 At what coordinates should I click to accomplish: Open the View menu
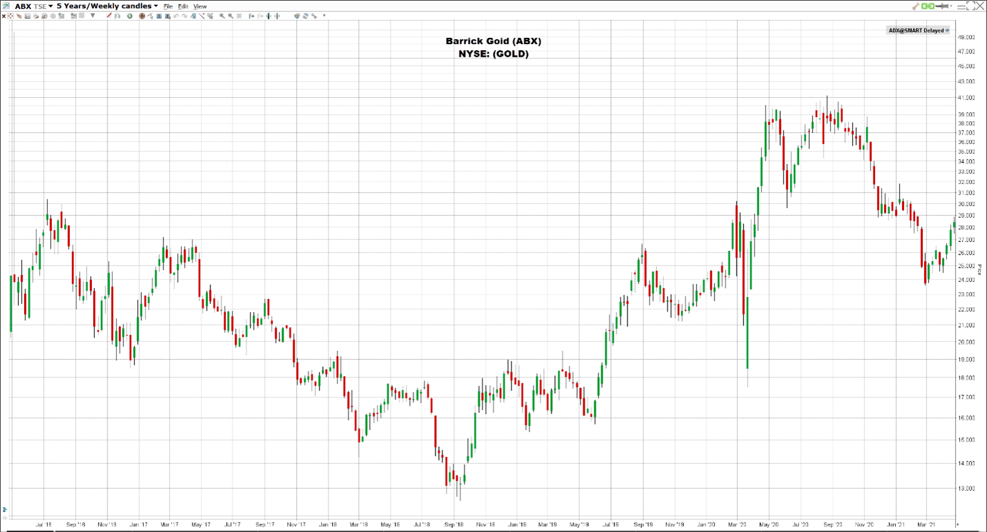coord(199,6)
